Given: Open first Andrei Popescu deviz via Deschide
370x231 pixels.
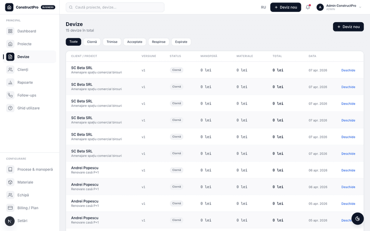Looking at the screenshot, I should click(348, 170).
